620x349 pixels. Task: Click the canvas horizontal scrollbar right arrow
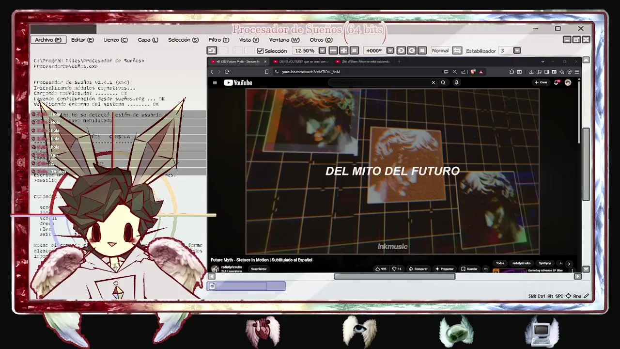577,276
